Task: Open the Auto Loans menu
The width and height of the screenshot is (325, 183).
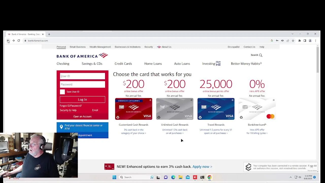Action: 182,64
